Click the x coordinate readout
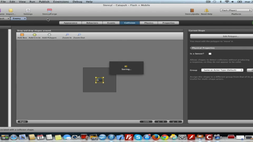The image size is (253, 142). coord(161,122)
